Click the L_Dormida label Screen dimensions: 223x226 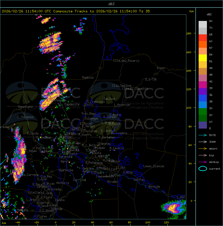(x=153, y=187)
